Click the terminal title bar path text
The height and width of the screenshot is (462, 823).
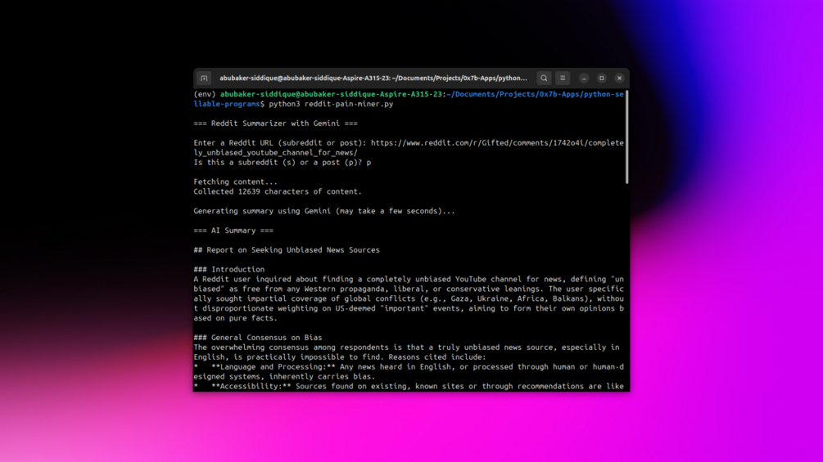coord(373,78)
